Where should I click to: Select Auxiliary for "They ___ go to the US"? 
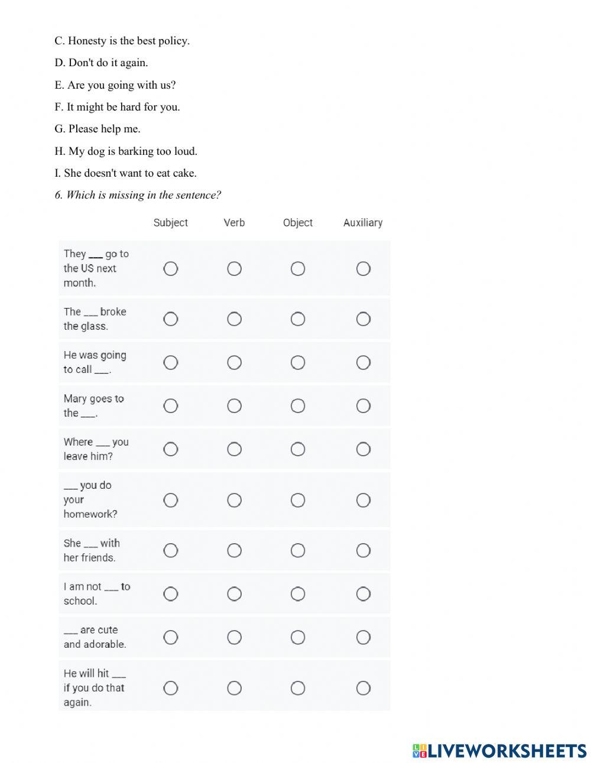point(363,269)
